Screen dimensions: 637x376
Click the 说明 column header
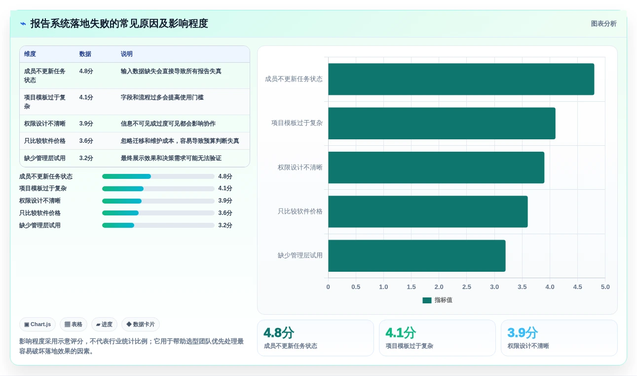coord(127,54)
